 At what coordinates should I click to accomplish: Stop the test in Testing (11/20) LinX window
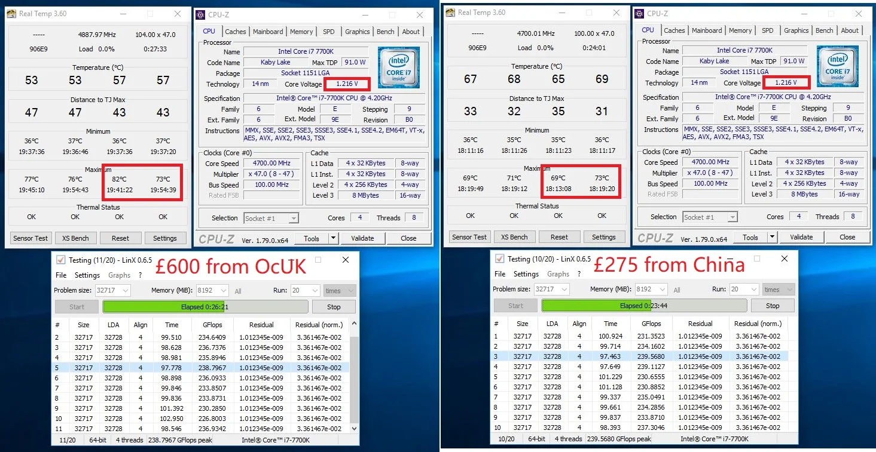click(334, 307)
